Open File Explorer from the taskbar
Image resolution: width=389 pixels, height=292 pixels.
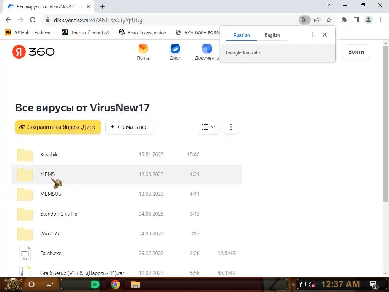[136, 284]
